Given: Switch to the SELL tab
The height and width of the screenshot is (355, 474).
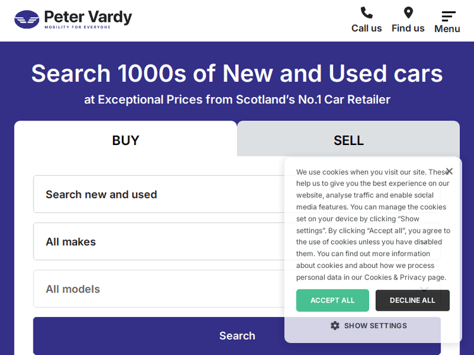Looking at the screenshot, I should (348, 140).
